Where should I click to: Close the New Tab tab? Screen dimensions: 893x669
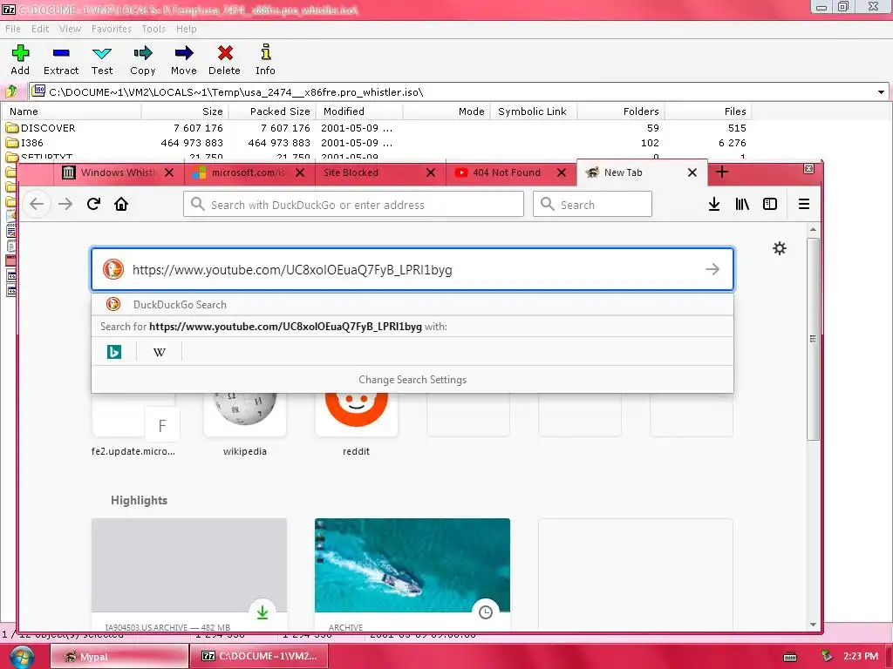pos(692,172)
